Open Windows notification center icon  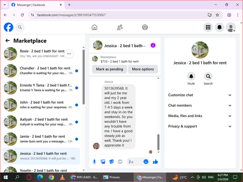click(x=235, y=177)
